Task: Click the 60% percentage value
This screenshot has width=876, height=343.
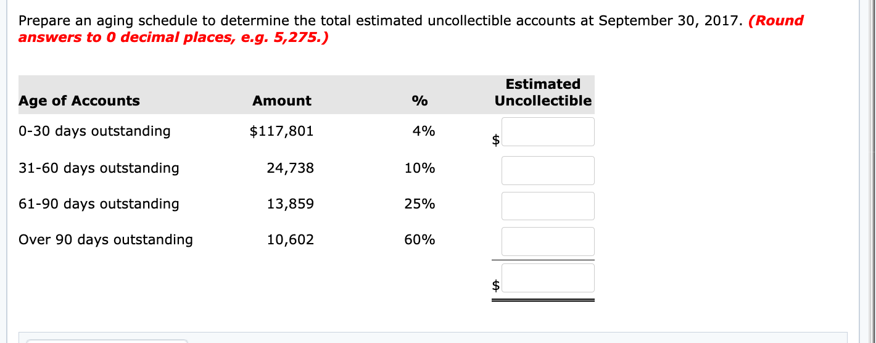Action: point(419,239)
